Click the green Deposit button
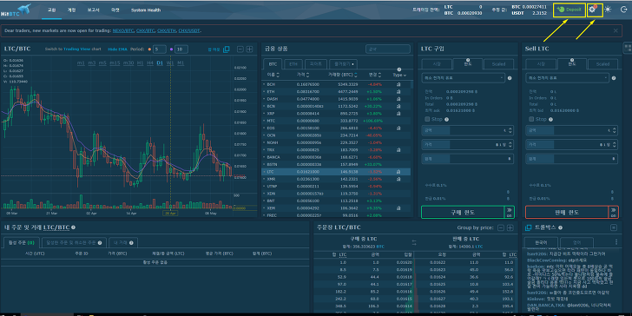Screen dimensions: 632x316 tap(569, 10)
